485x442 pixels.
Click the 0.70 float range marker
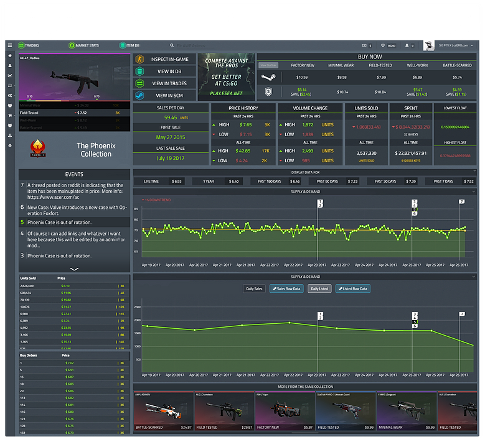point(97,98)
